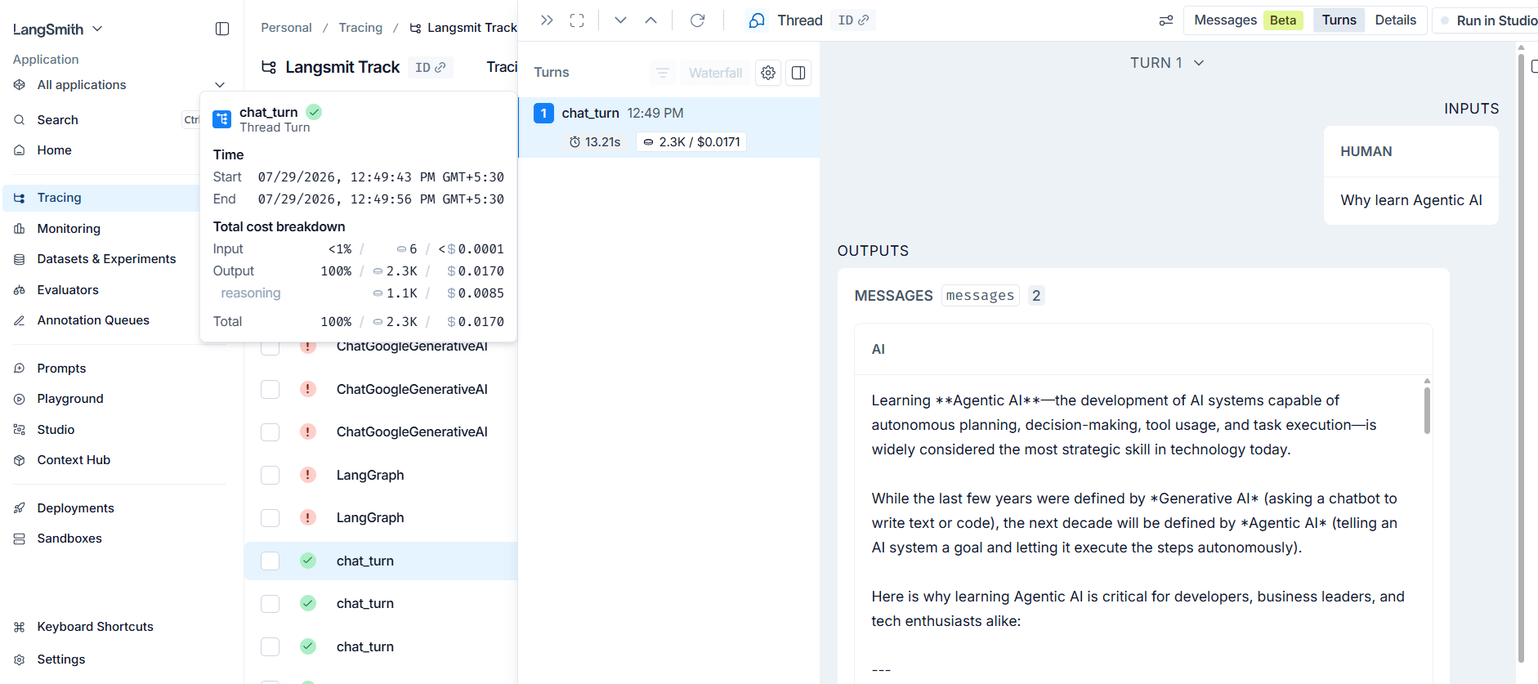Click the Tracing breadcrumb link
Screen dimensions: 1538x684
(x=360, y=28)
